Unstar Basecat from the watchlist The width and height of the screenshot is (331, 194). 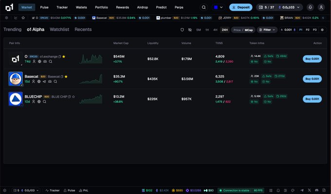pos(66,76)
